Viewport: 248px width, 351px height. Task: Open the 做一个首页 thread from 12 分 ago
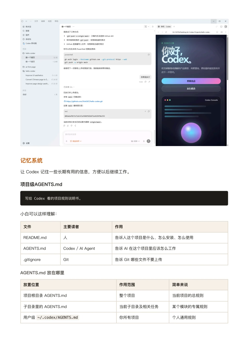pos(40,57)
